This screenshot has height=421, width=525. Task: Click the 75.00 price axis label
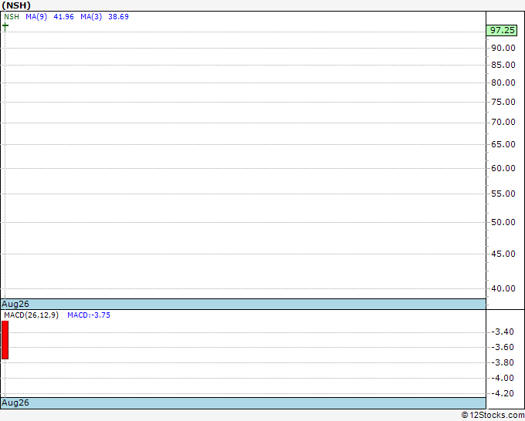pyautogui.click(x=503, y=102)
